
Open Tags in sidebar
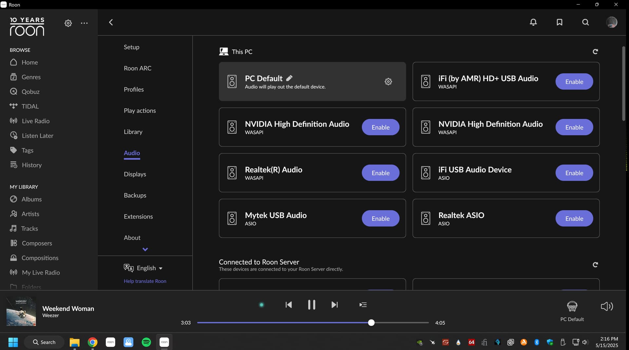tap(22, 150)
